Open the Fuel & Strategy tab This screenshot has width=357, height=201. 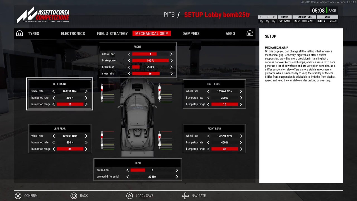pos(112,33)
